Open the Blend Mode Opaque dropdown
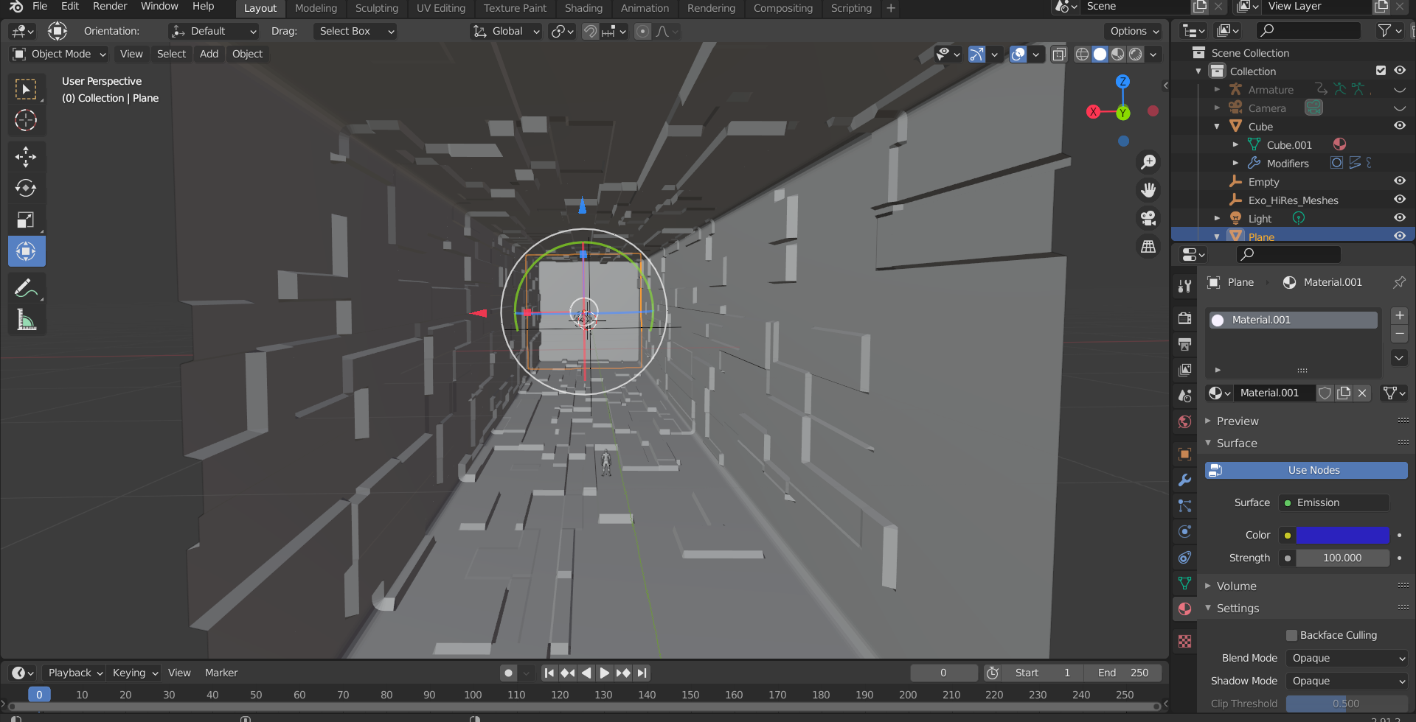 click(1347, 658)
